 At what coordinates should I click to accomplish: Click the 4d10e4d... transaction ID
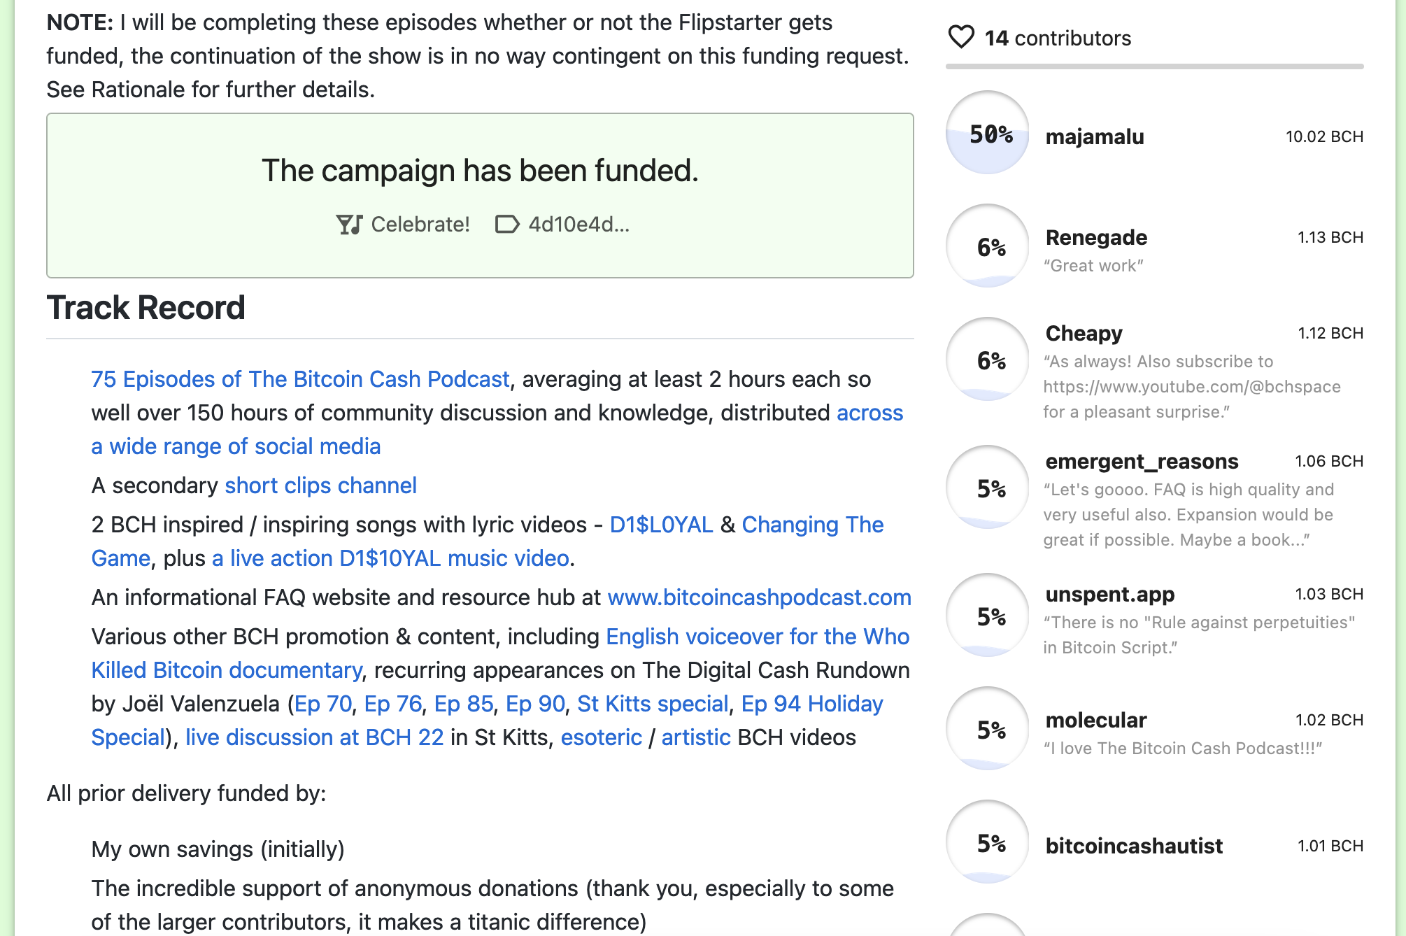click(x=578, y=225)
